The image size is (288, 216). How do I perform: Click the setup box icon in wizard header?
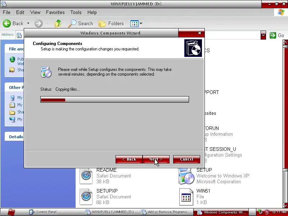(x=193, y=48)
